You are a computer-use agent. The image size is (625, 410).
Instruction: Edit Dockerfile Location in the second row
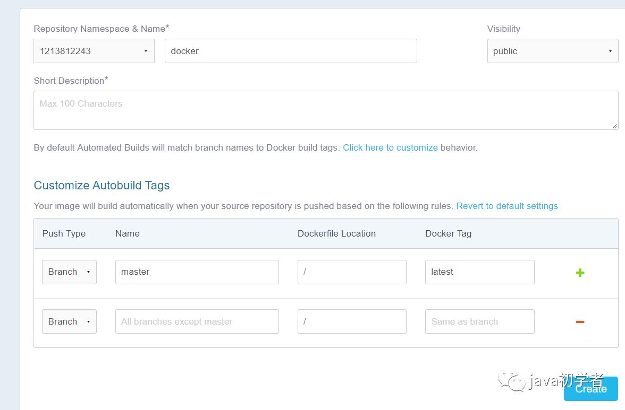352,321
